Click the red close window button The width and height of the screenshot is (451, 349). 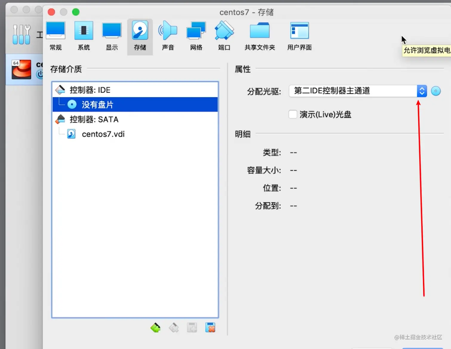[x=51, y=12]
